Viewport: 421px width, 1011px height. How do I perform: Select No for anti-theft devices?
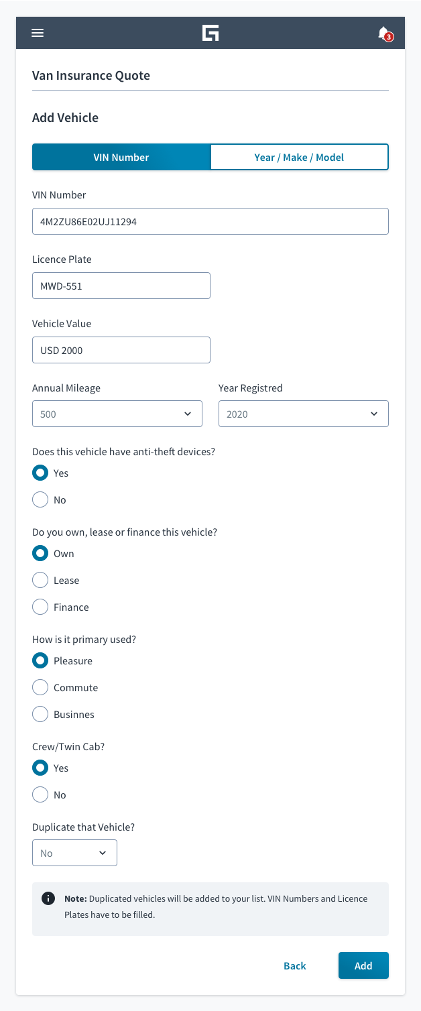click(x=41, y=500)
